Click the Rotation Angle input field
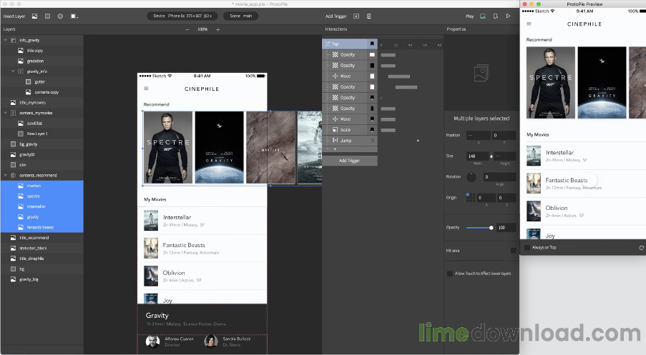 [x=499, y=177]
